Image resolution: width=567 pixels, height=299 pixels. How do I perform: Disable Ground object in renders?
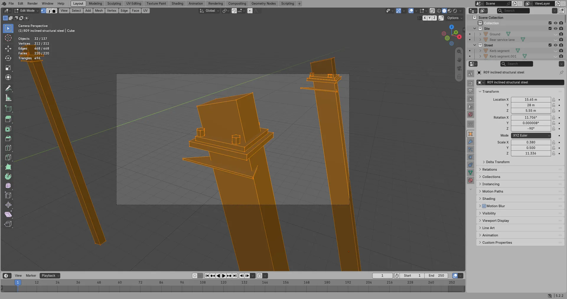tap(561, 34)
